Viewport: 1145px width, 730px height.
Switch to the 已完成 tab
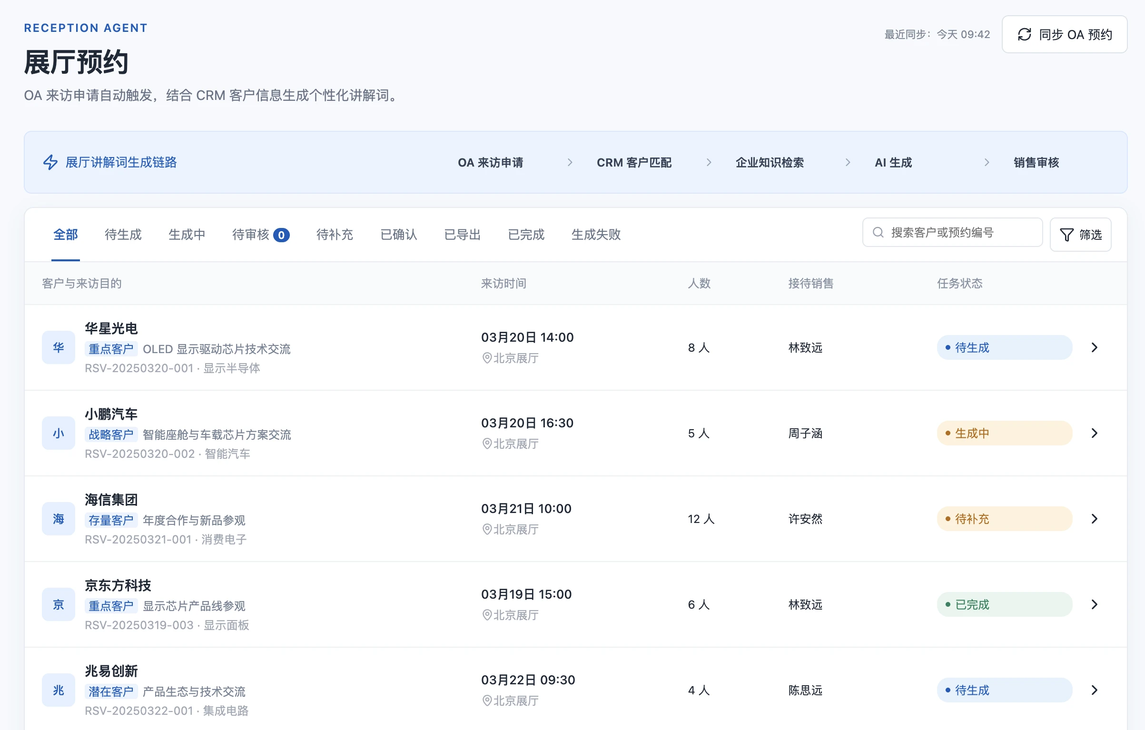[526, 235]
